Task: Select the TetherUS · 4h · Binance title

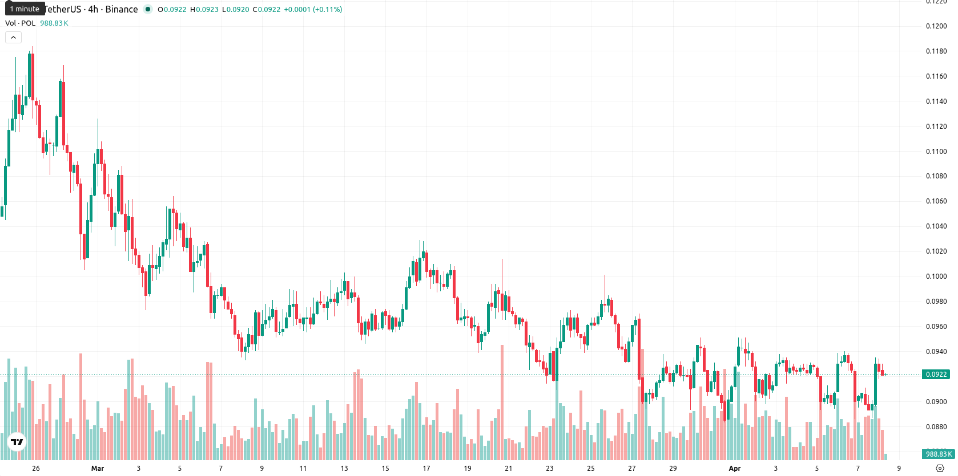Action: 91,9
